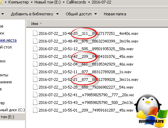Image resolution: width=168 pixels, height=128 pixels.
Task: Open Общий доступ menu
Action: (78, 14)
